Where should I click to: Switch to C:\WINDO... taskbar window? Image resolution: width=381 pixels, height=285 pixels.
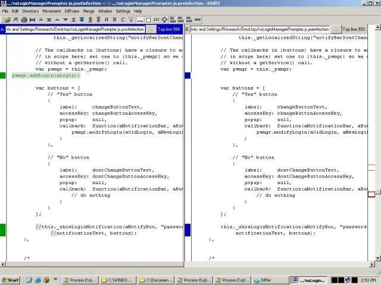point(118,280)
